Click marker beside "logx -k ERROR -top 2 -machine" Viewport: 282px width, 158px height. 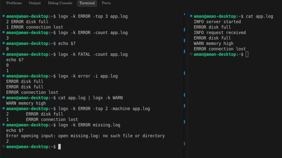4,109
